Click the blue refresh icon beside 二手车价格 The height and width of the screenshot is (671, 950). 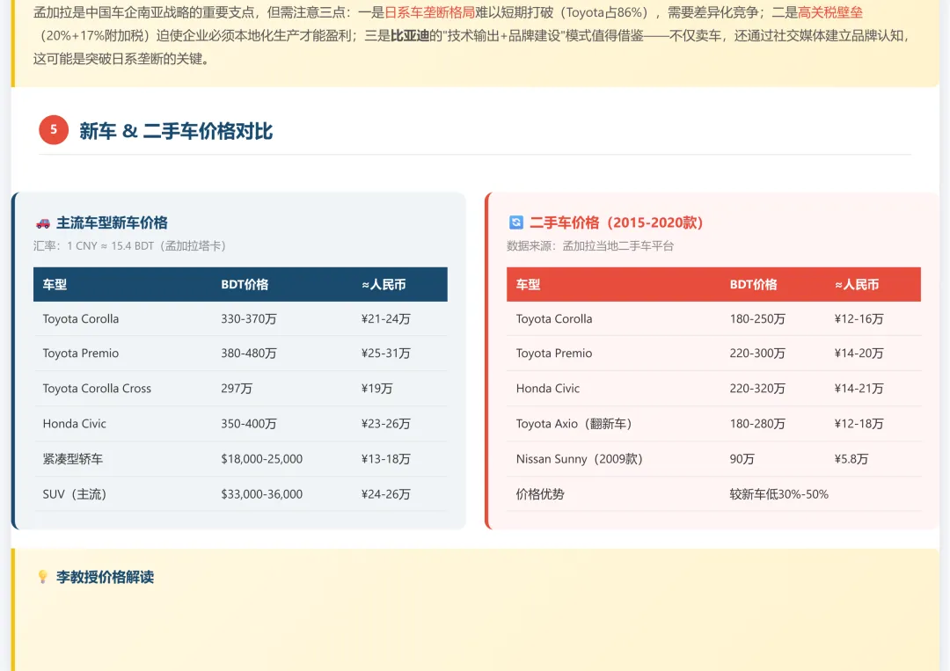click(516, 222)
